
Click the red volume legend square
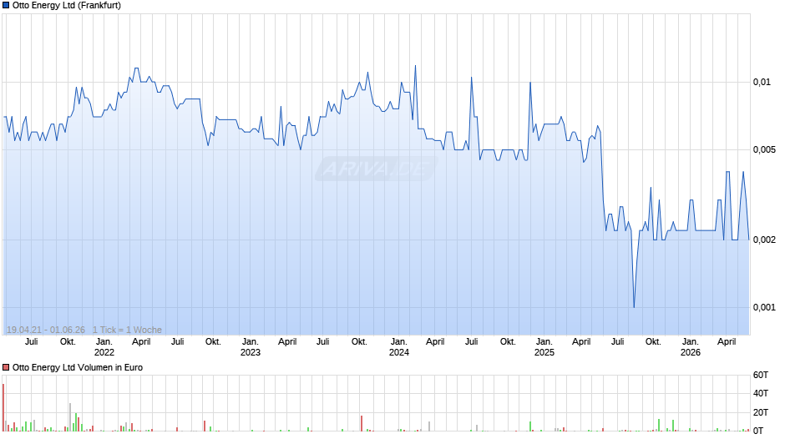tap(6, 367)
